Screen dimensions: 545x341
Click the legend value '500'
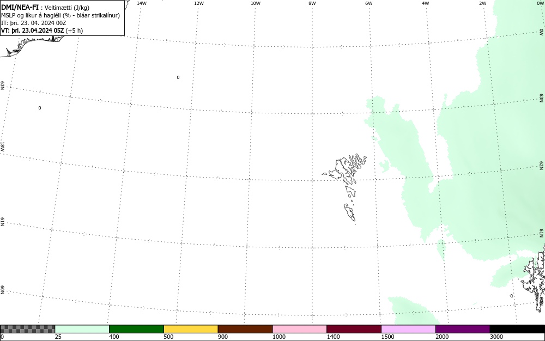168,337
